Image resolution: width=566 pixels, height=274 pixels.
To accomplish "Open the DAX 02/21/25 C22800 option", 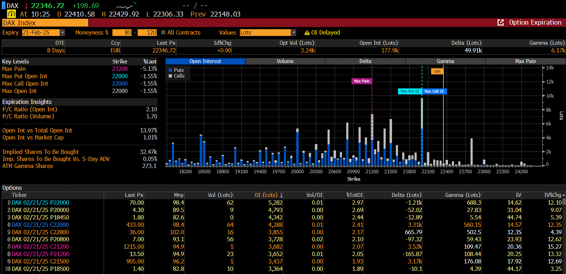I will [41, 232].
